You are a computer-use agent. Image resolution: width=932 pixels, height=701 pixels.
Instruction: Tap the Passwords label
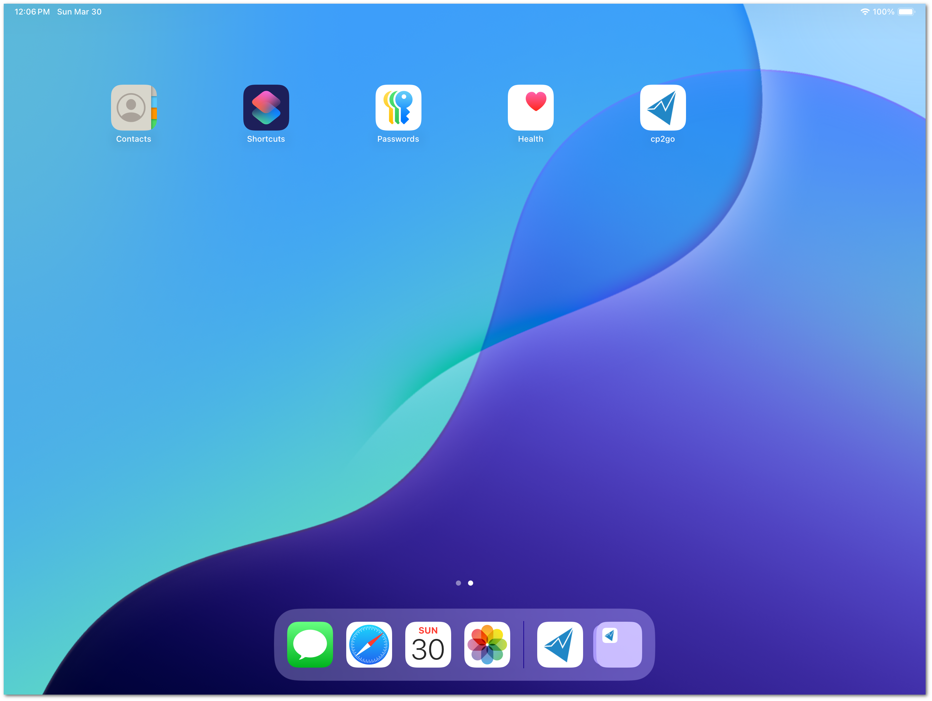coord(398,139)
